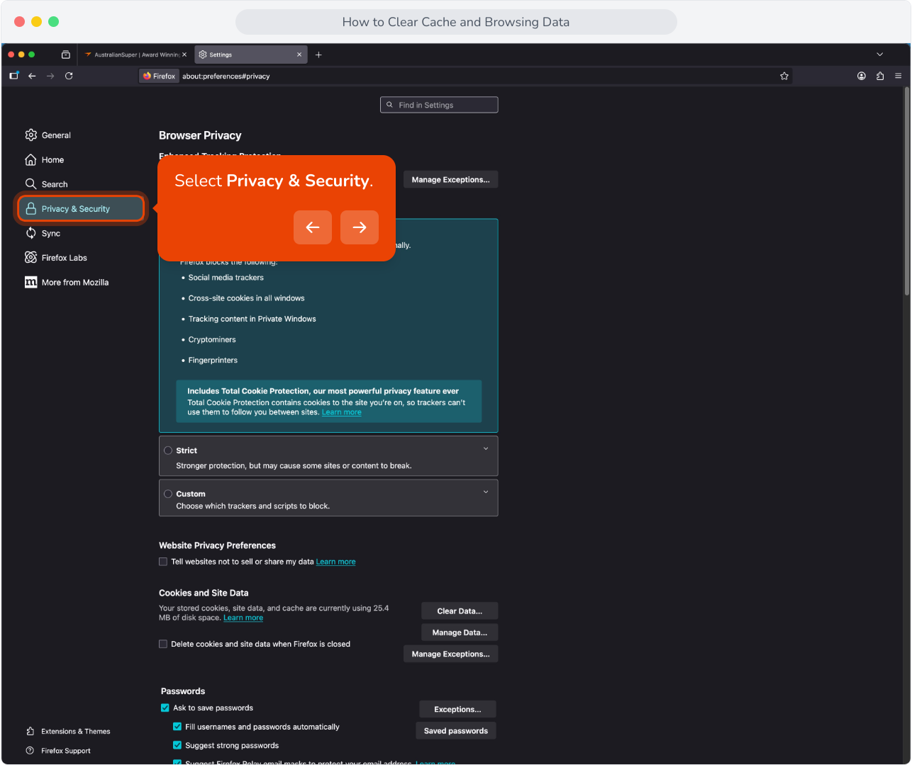Close the Settings tab
Screen dimensions: 912x765
(299, 55)
